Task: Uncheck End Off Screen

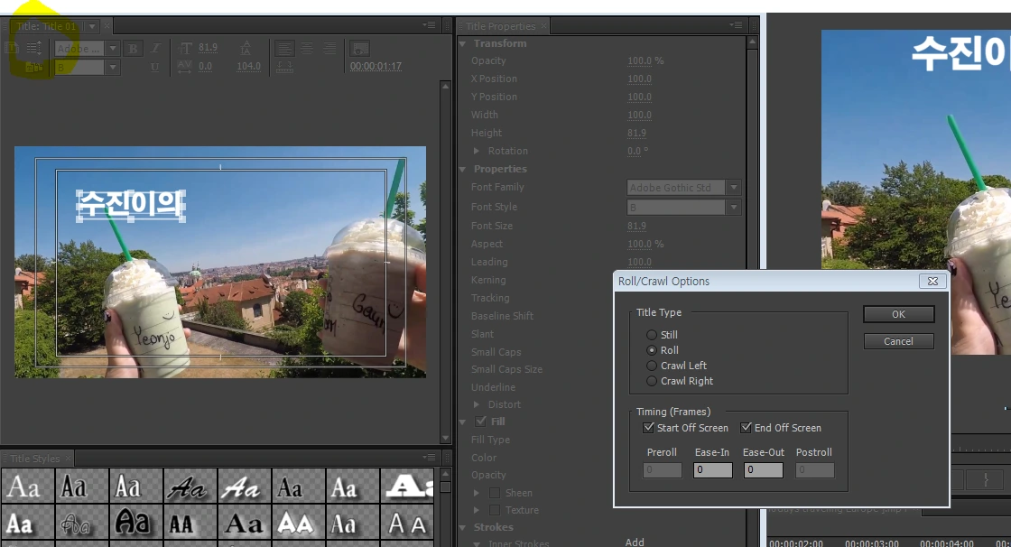Action: tap(746, 427)
